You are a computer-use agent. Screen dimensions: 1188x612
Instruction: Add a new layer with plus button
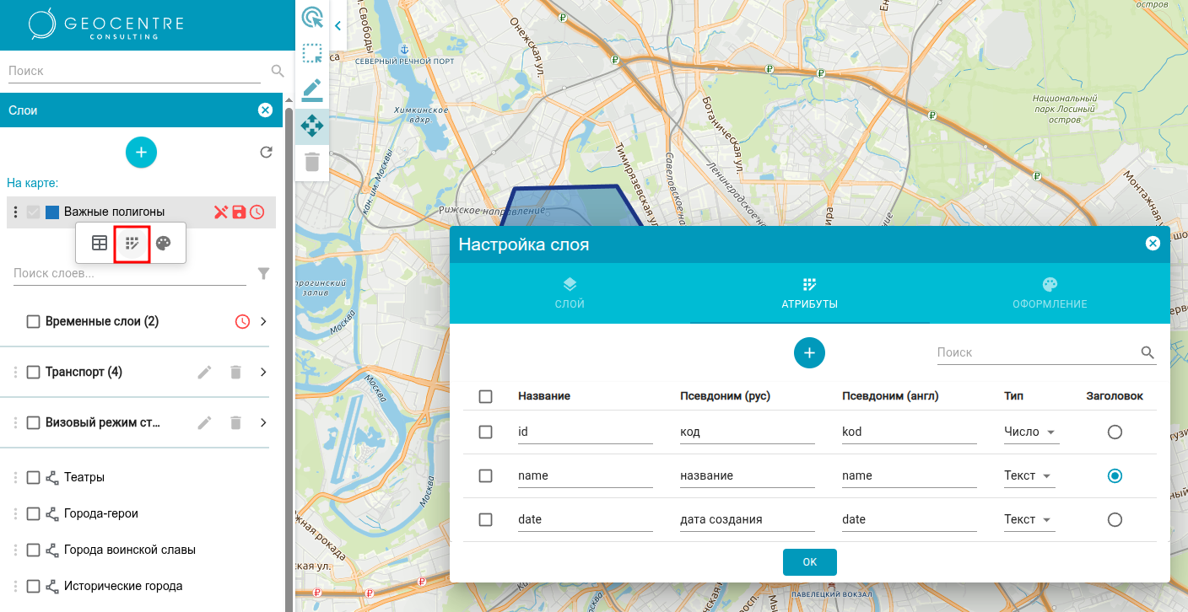141,152
